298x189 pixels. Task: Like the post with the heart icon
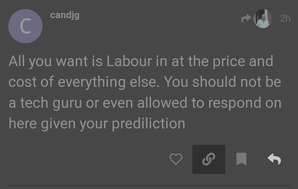[x=176, y=160]
